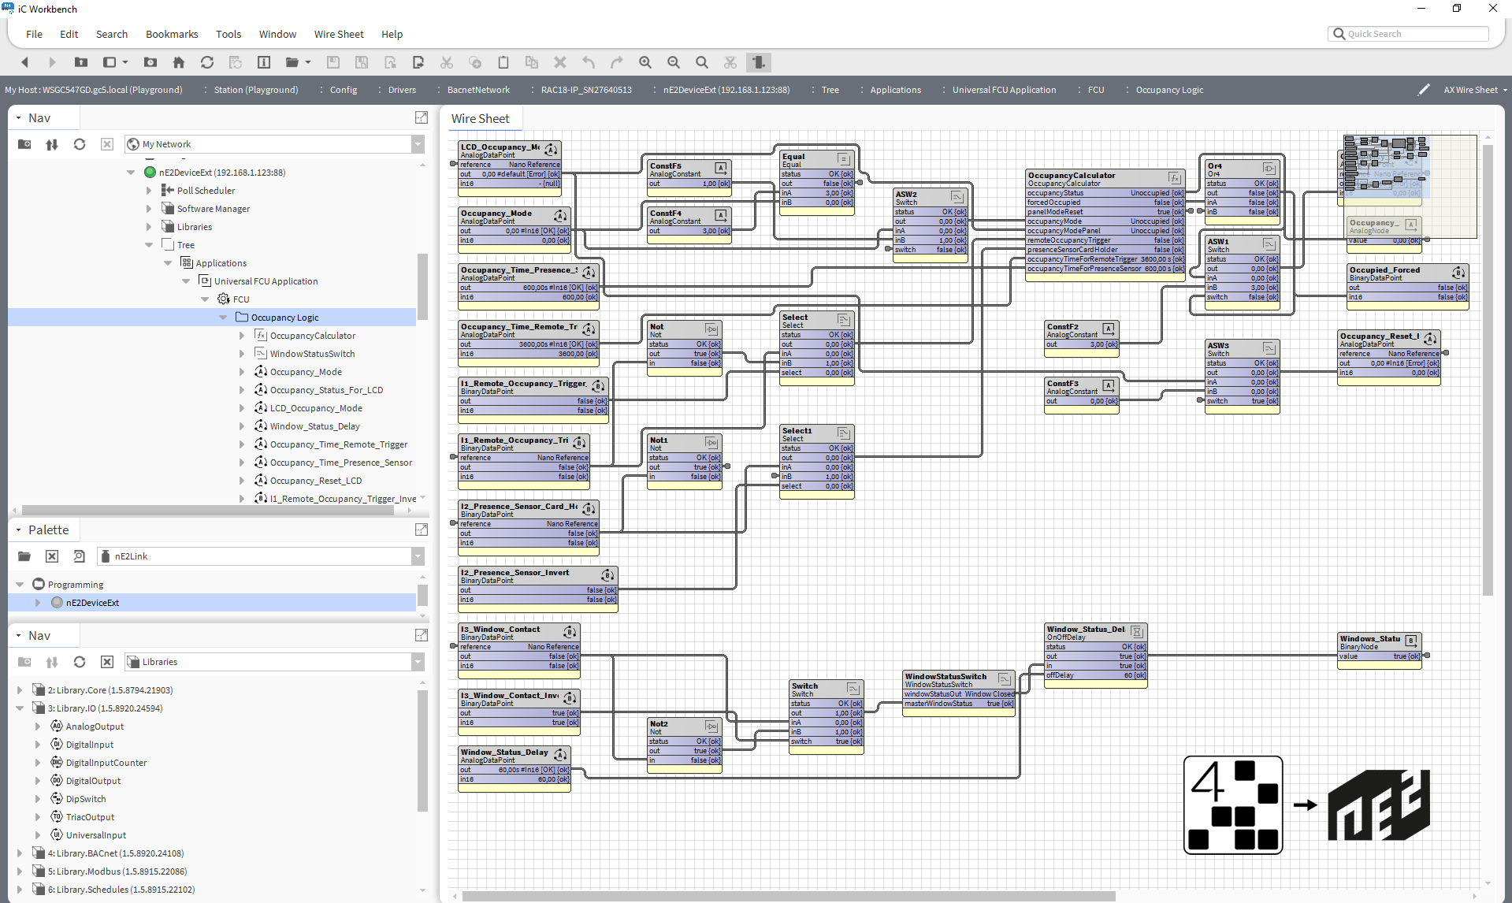The width and height of the screenshot is (1512, 903).
Task: Open the Wire Sheet menu
Action: coord(339,34)
